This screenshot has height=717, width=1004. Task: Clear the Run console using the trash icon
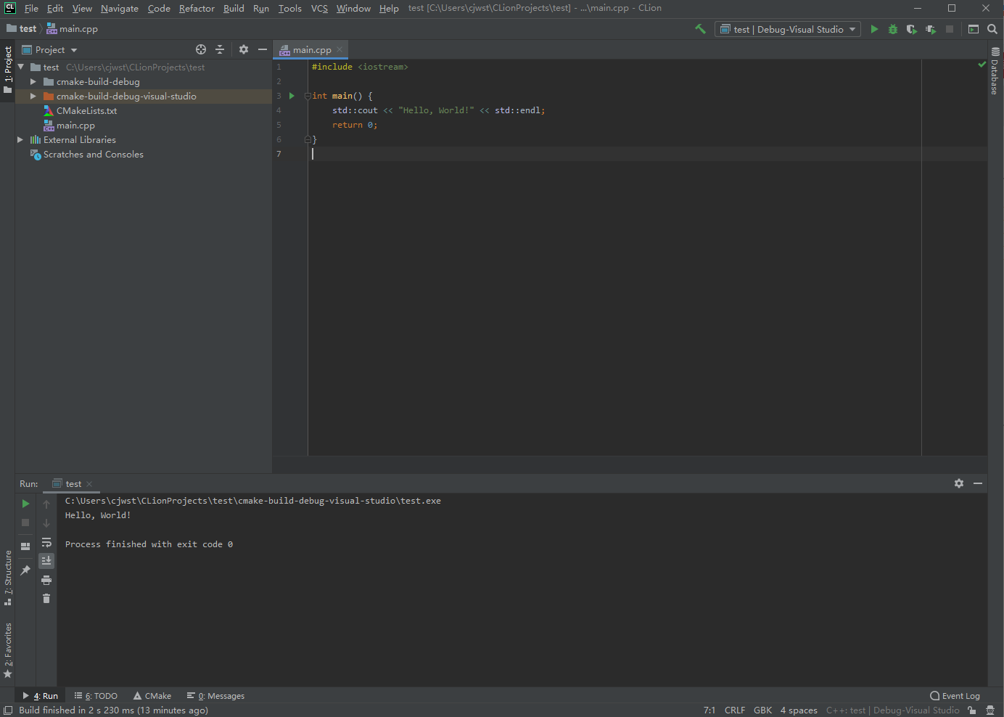[46, 598]
